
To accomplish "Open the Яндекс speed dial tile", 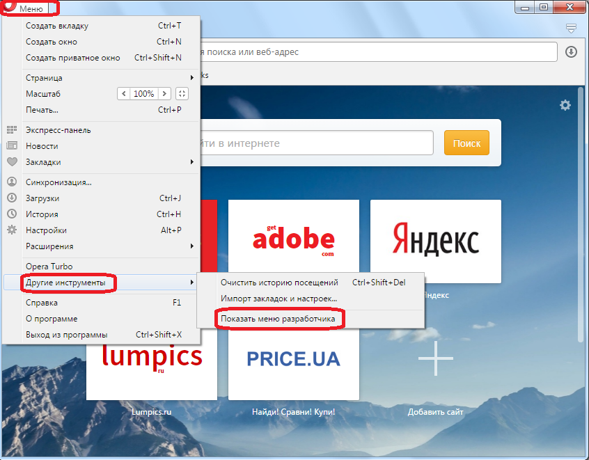I will (x=435, y=241).
